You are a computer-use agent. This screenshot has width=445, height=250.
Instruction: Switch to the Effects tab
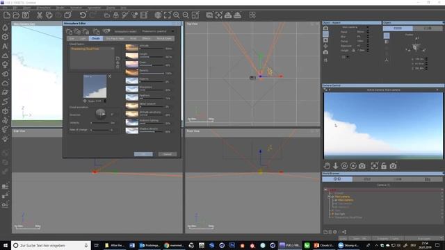click(x=147, y=38)
